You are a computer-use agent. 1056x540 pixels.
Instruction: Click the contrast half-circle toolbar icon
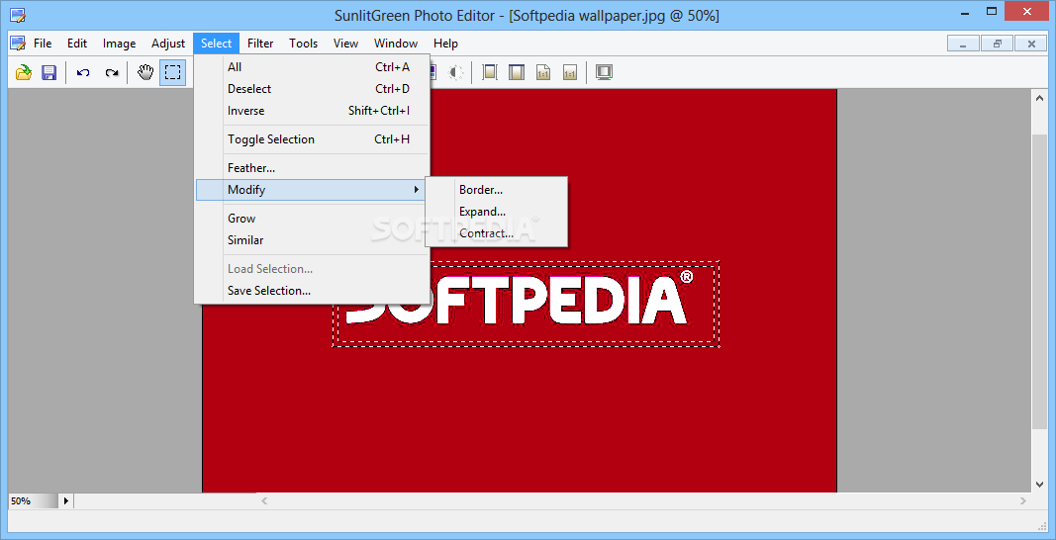tap(456, 73)
